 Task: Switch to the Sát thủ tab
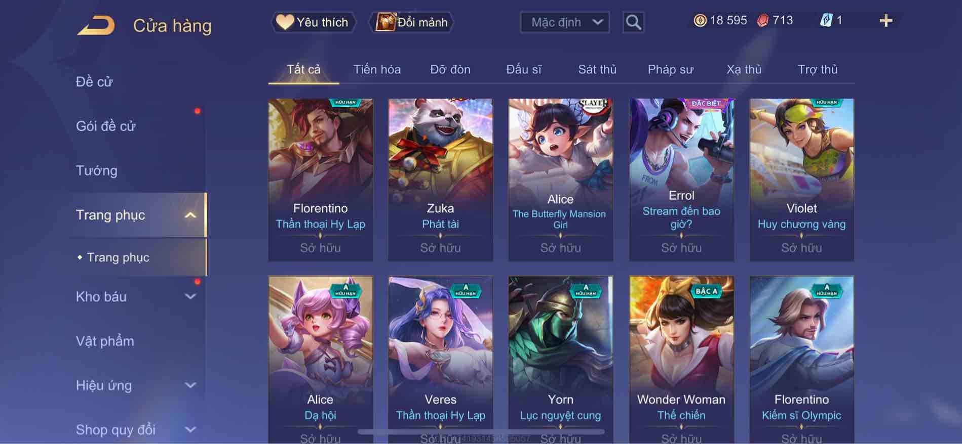tap(597, 69)
